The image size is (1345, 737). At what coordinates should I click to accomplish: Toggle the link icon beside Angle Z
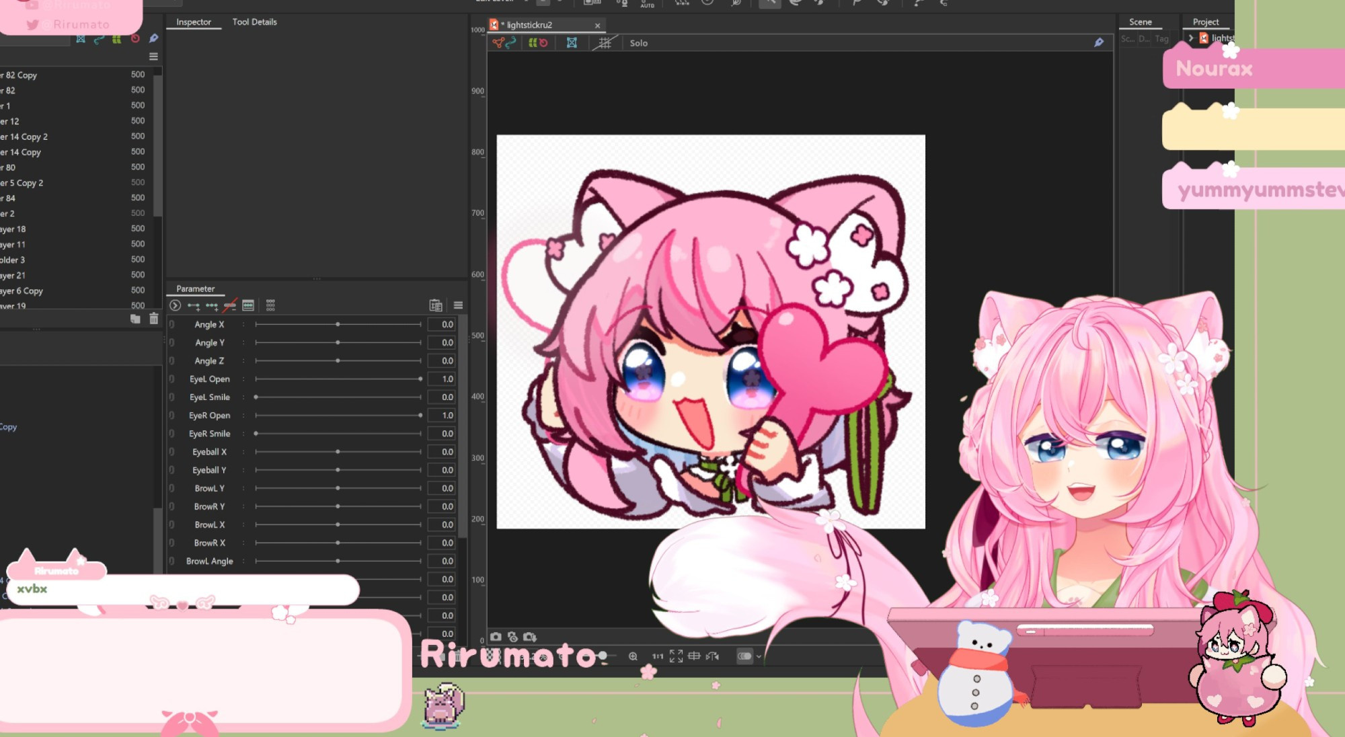[x=172, y=360]
